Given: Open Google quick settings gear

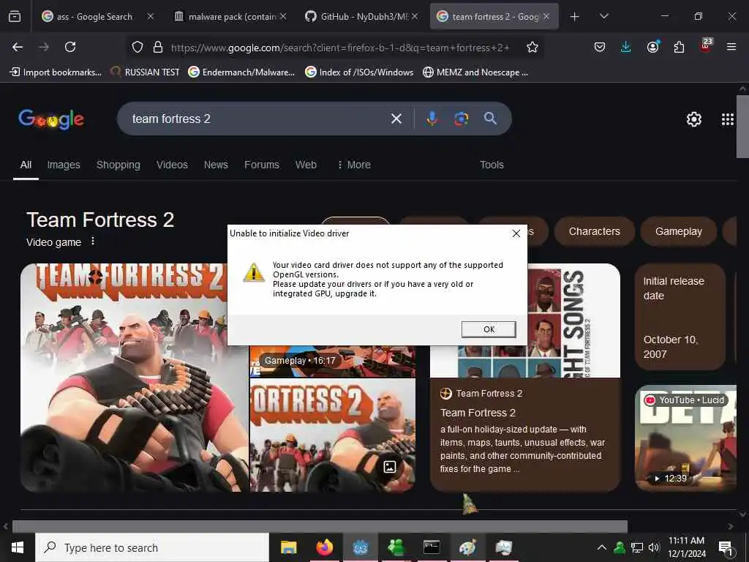Looking at the screenshot, I should (x=693, y=119).
